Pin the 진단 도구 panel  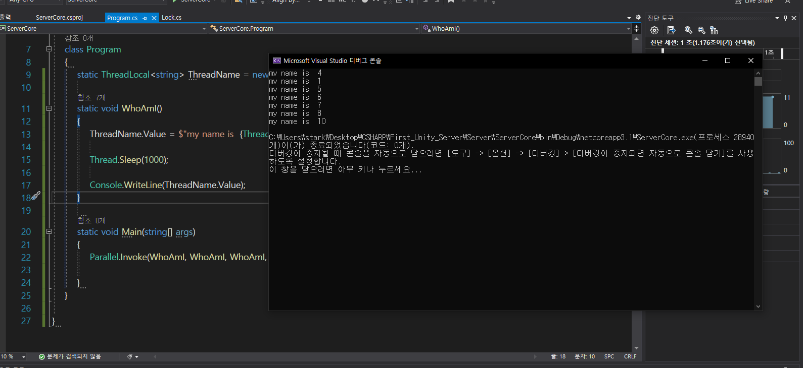785,18
